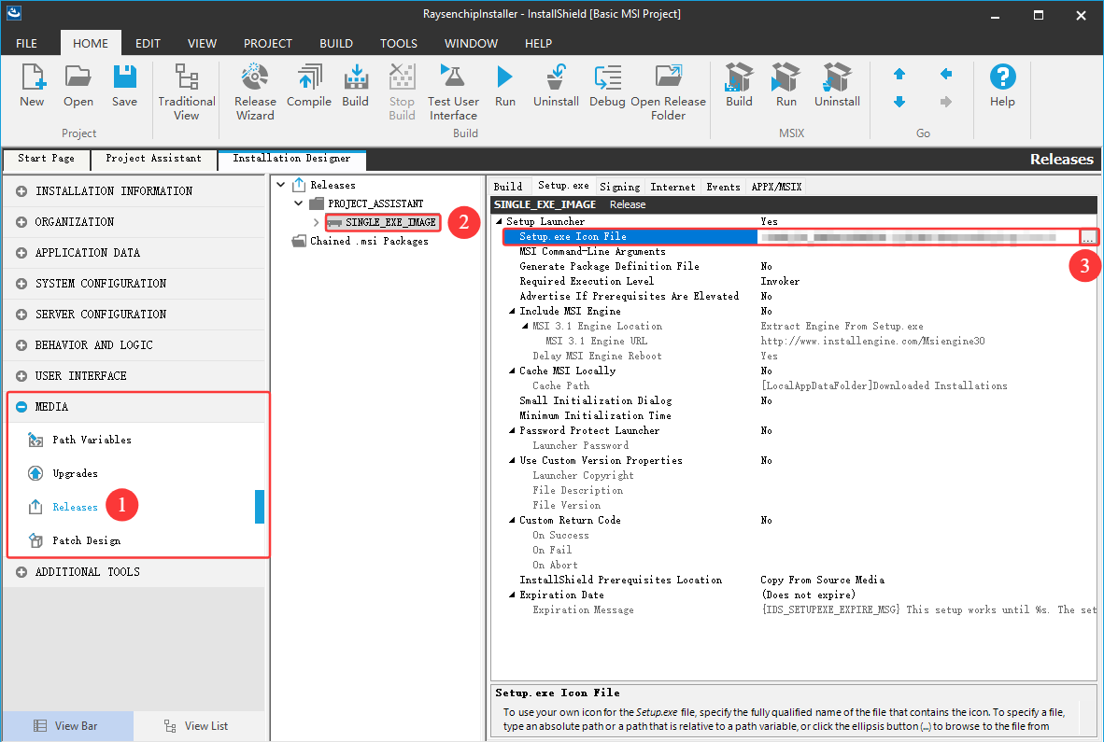Screen dimensions: 1104x742
Task: Open the Upgrades view
Action: click(x=75, y=473)
